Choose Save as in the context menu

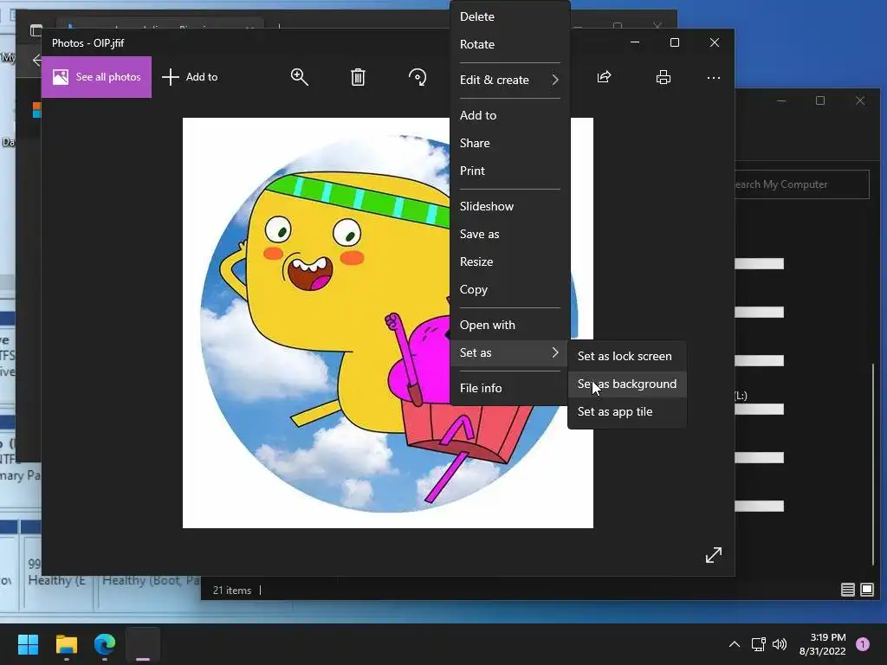(509, 234)
